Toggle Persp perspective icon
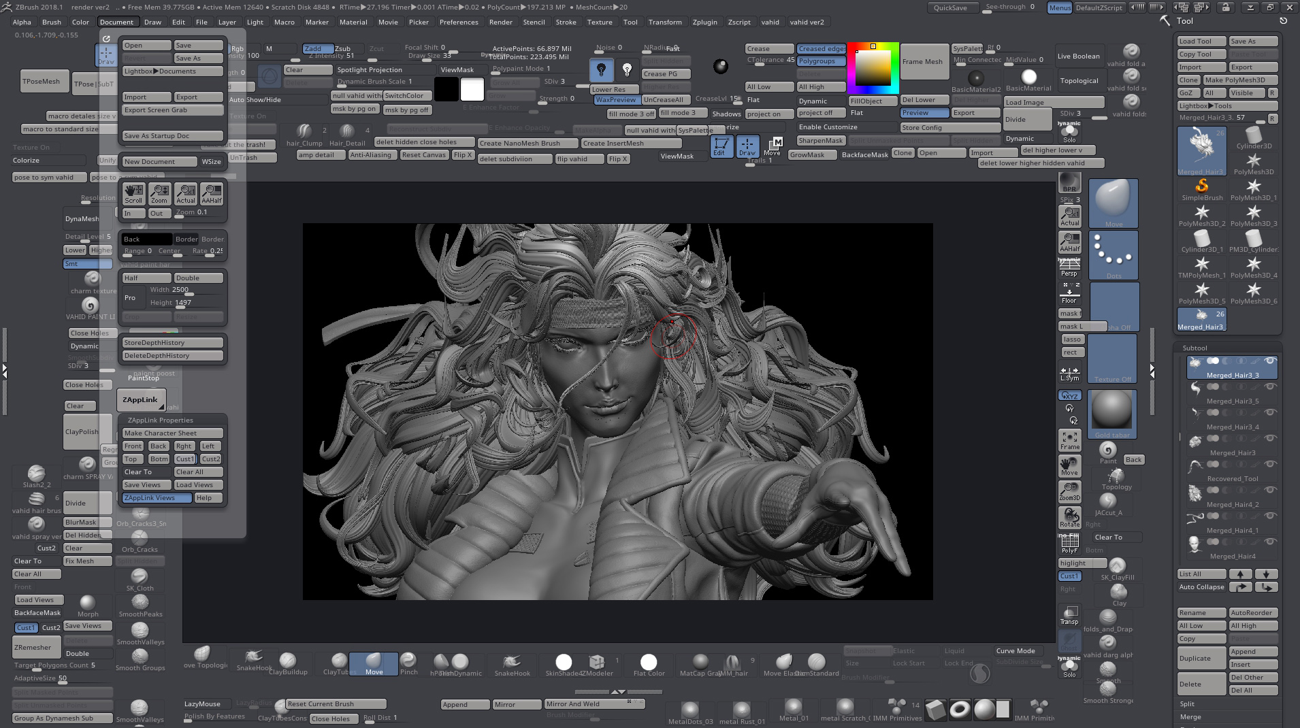 [1069, 266]
